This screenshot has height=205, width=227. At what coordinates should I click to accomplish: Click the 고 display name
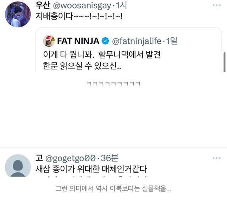pyautogui.click(x=38, y=159)
